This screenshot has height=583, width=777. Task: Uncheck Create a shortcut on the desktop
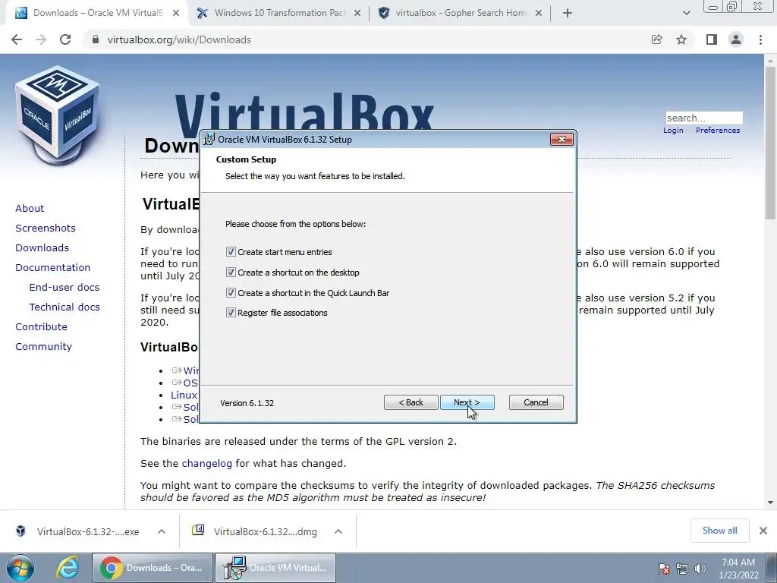[x=231, y=273]
